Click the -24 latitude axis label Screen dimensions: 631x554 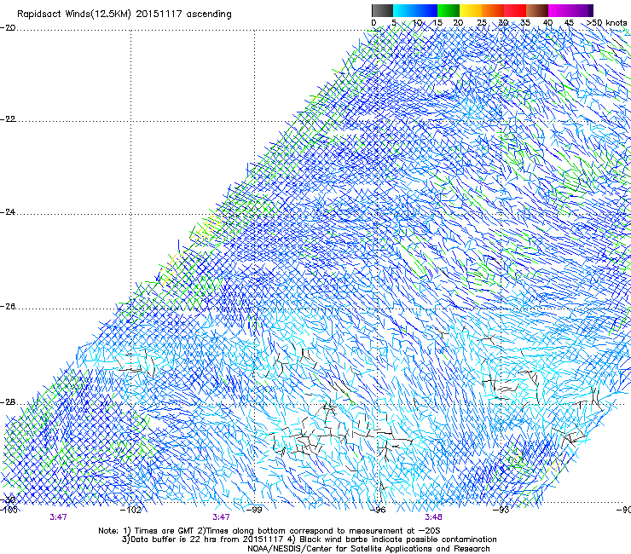tap(8, 212)
